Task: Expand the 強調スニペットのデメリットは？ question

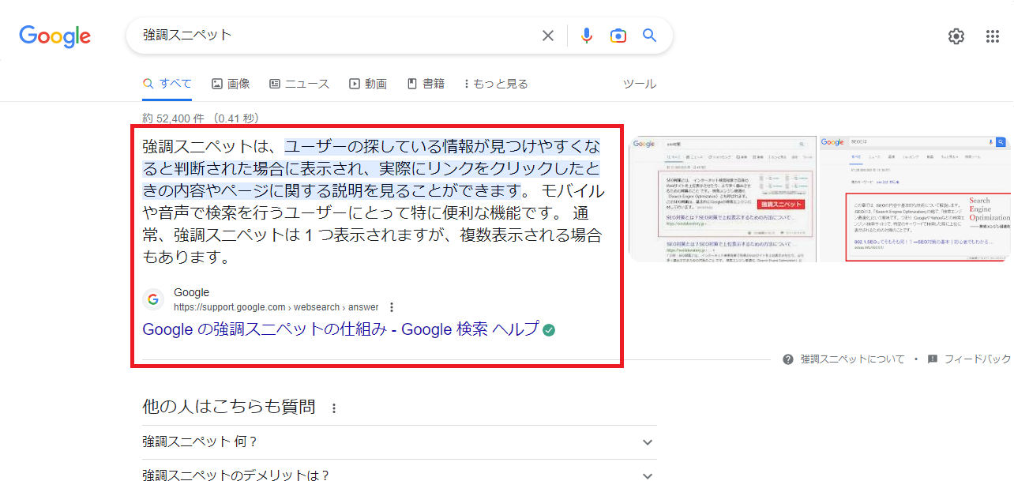Action: pyautogui.click(x=648, y=475)
